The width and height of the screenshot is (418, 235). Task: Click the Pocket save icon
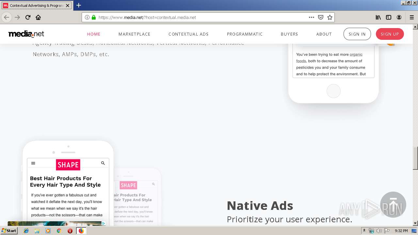[321, 17]
